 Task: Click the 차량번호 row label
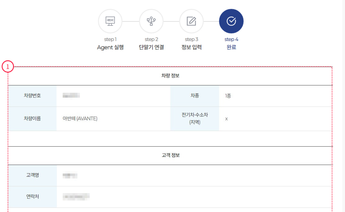(x=33, y=96)
